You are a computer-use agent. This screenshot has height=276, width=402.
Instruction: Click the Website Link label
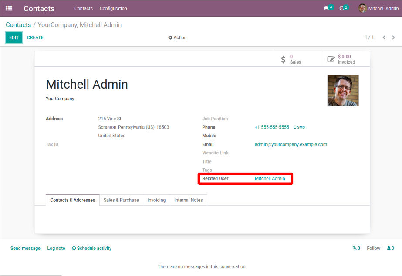pos(215,153)
